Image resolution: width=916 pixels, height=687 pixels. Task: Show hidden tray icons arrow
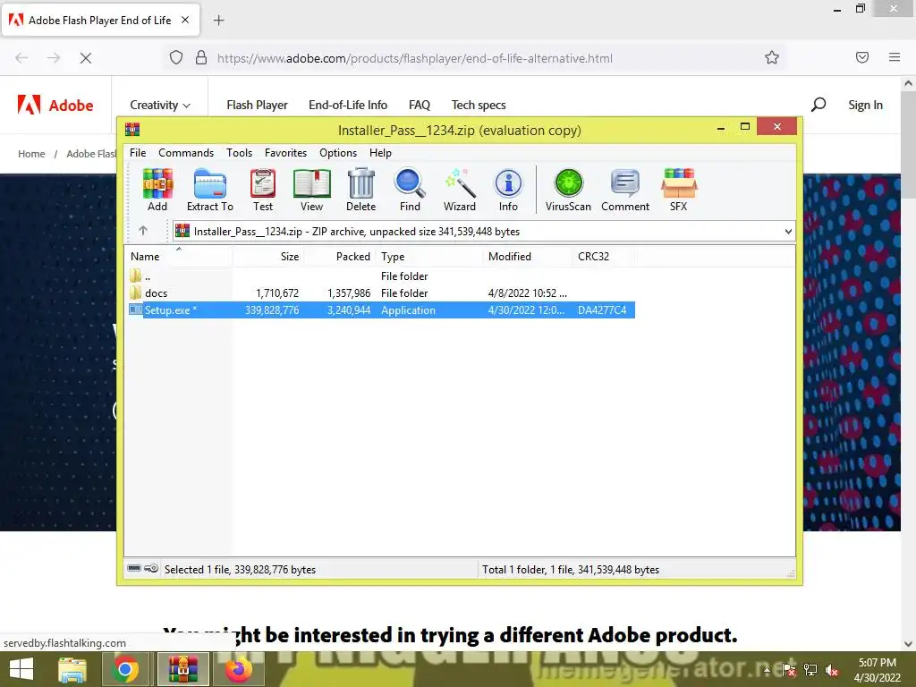point(767,670)
